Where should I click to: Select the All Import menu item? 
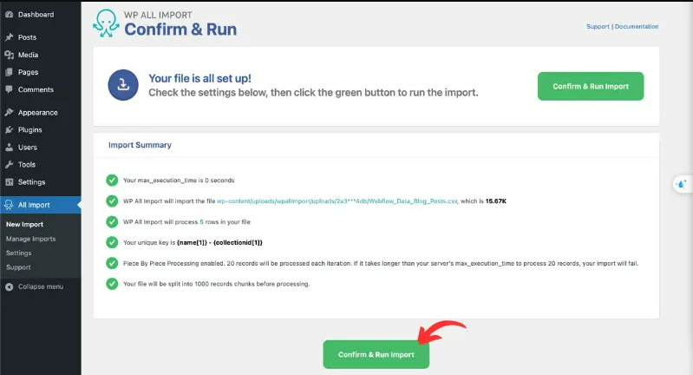(x=40, y=205)
